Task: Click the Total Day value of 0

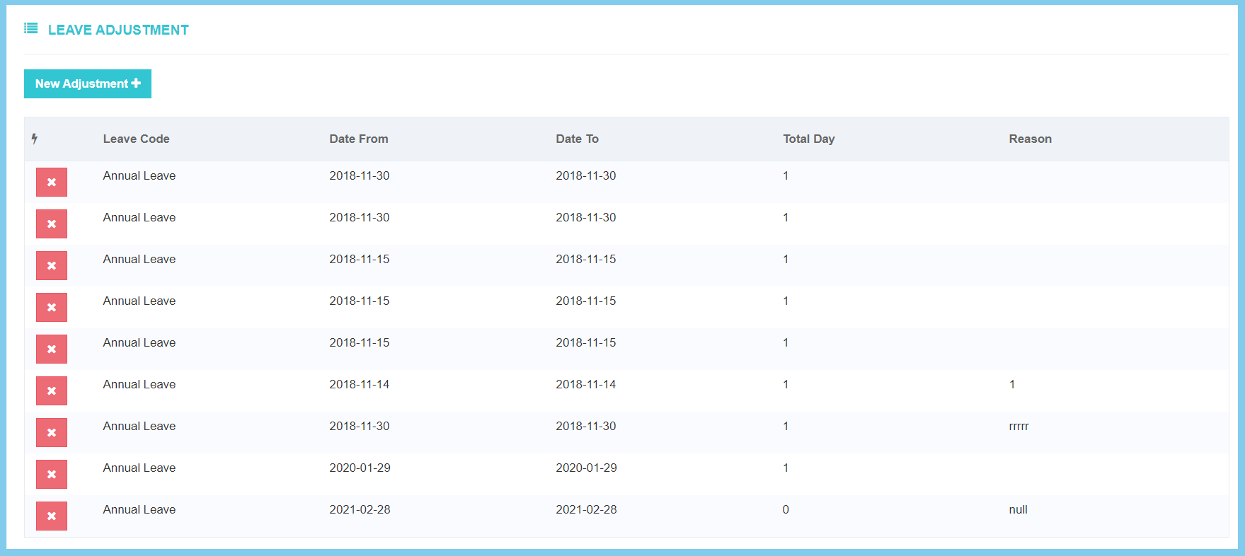Action: tap(786, 509)
